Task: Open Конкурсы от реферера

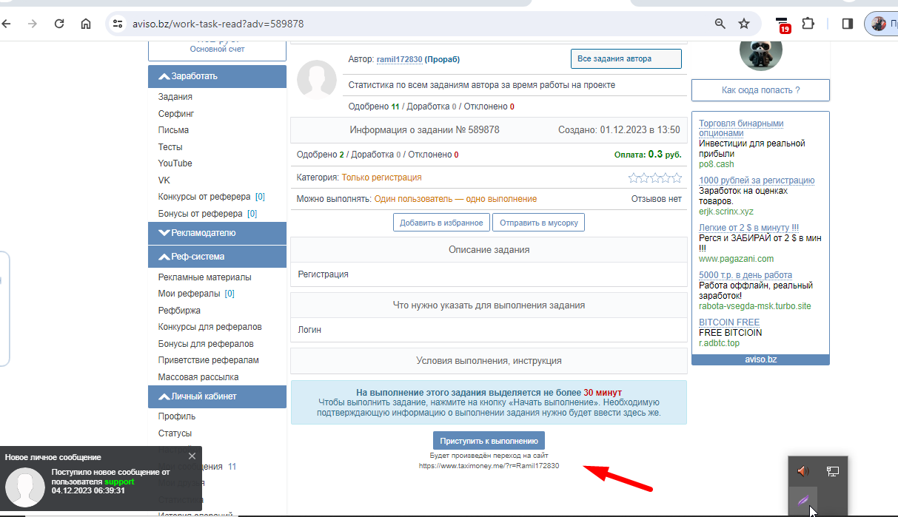Action: (x=204, y=197)
